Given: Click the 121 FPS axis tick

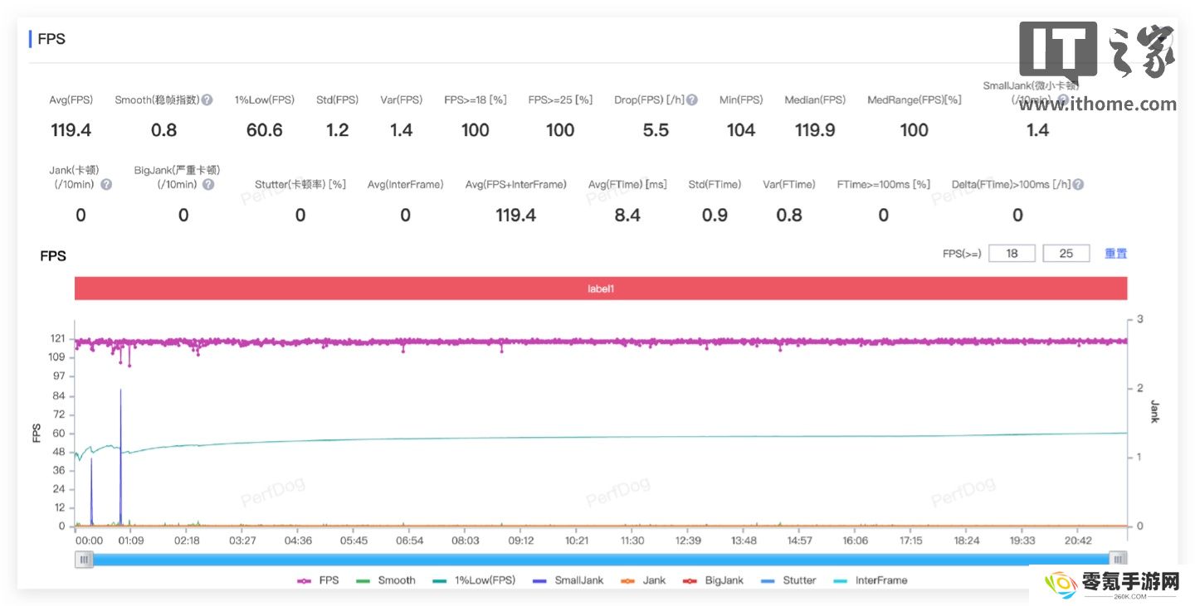Looking at the screenshot, I should click(56, 339).
